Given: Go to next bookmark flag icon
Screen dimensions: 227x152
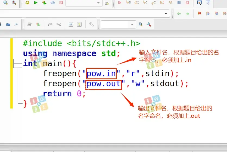Looking at the screenshot, I should pyautogui.click(x=216, y=14).
